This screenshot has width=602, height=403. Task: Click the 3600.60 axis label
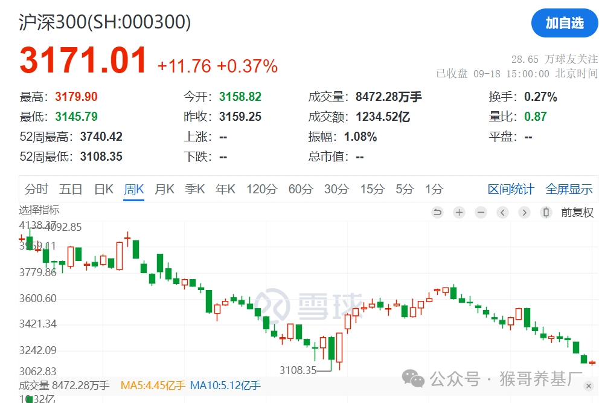tap(37, 298)
